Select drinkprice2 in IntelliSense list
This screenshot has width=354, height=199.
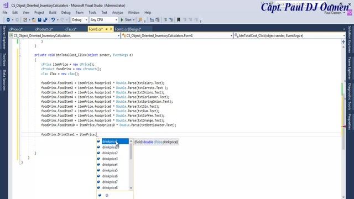click(x=113, y=153)
